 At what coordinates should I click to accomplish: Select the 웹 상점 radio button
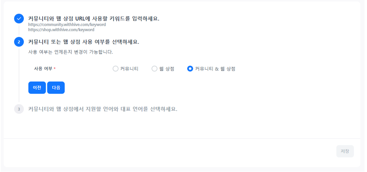click(x=154, y=69)
